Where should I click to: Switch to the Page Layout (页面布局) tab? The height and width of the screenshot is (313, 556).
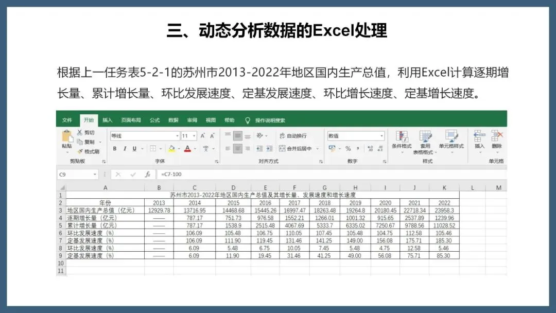point(131,120)
